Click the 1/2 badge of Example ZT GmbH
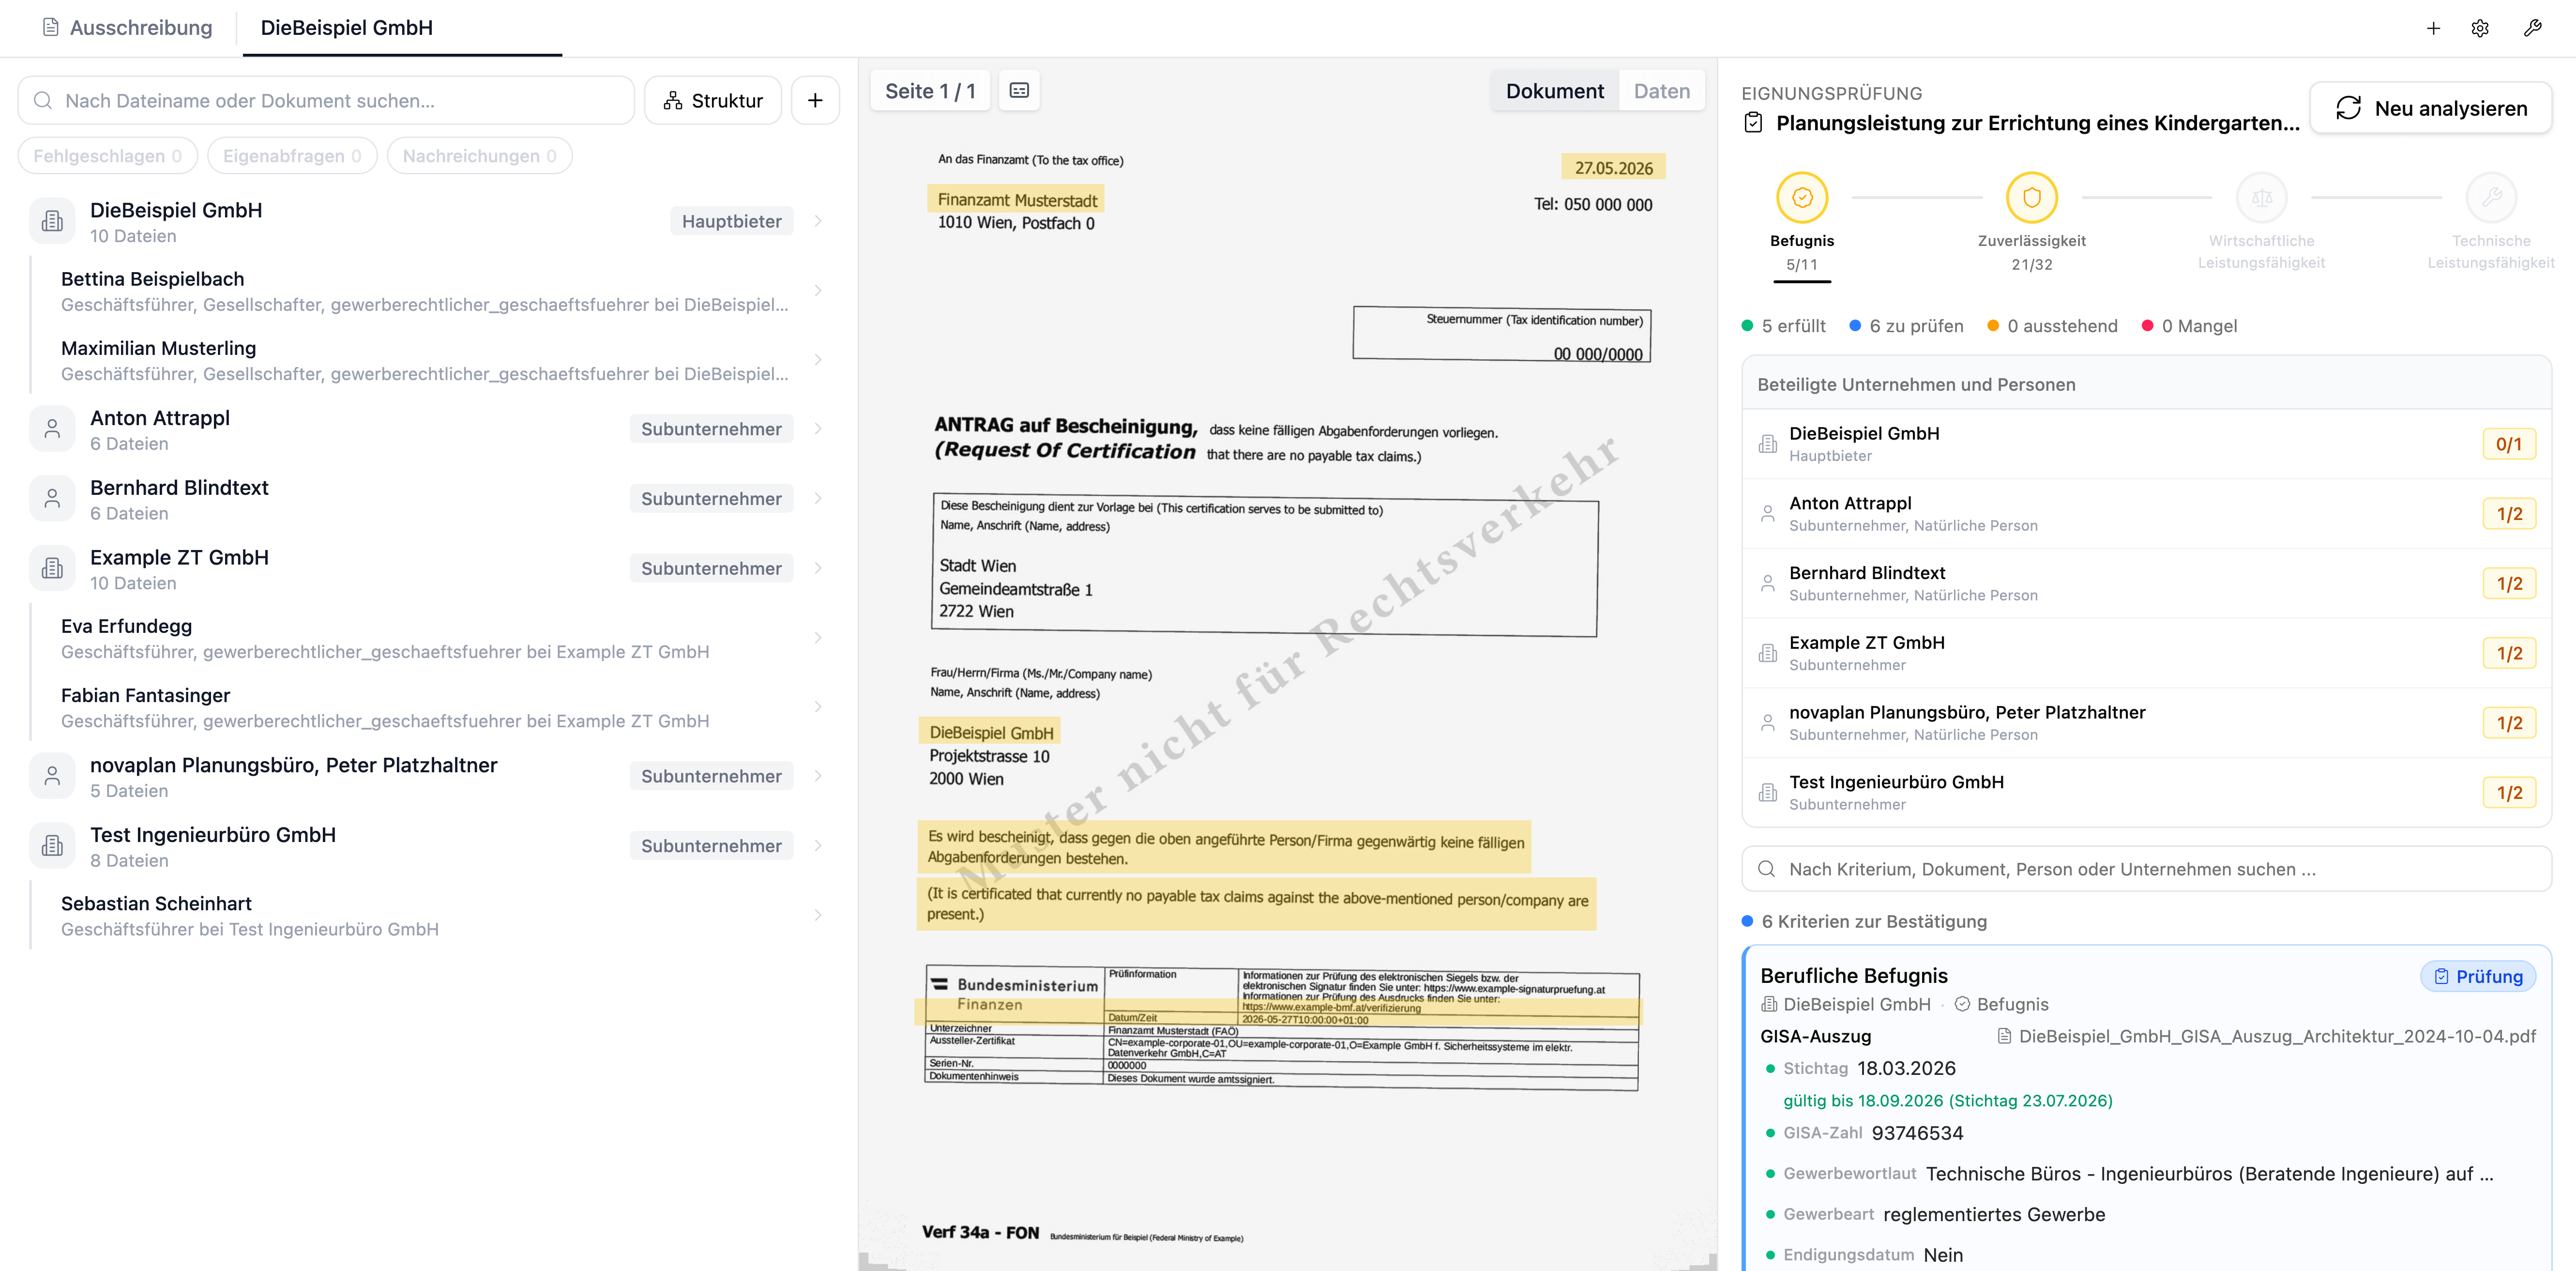The height and width of the screenshot is (1271, 2576). point(2509,653)
